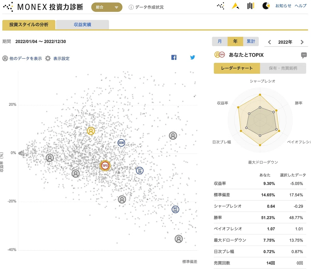Click your 収益率 value 9.30%
Viewport: 311px width, 271px height.
click(269, 184)
